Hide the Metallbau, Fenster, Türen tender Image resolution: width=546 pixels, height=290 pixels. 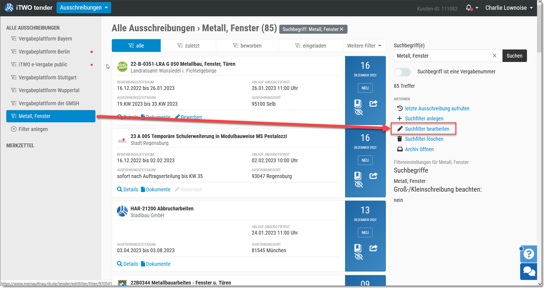point(359,112)
